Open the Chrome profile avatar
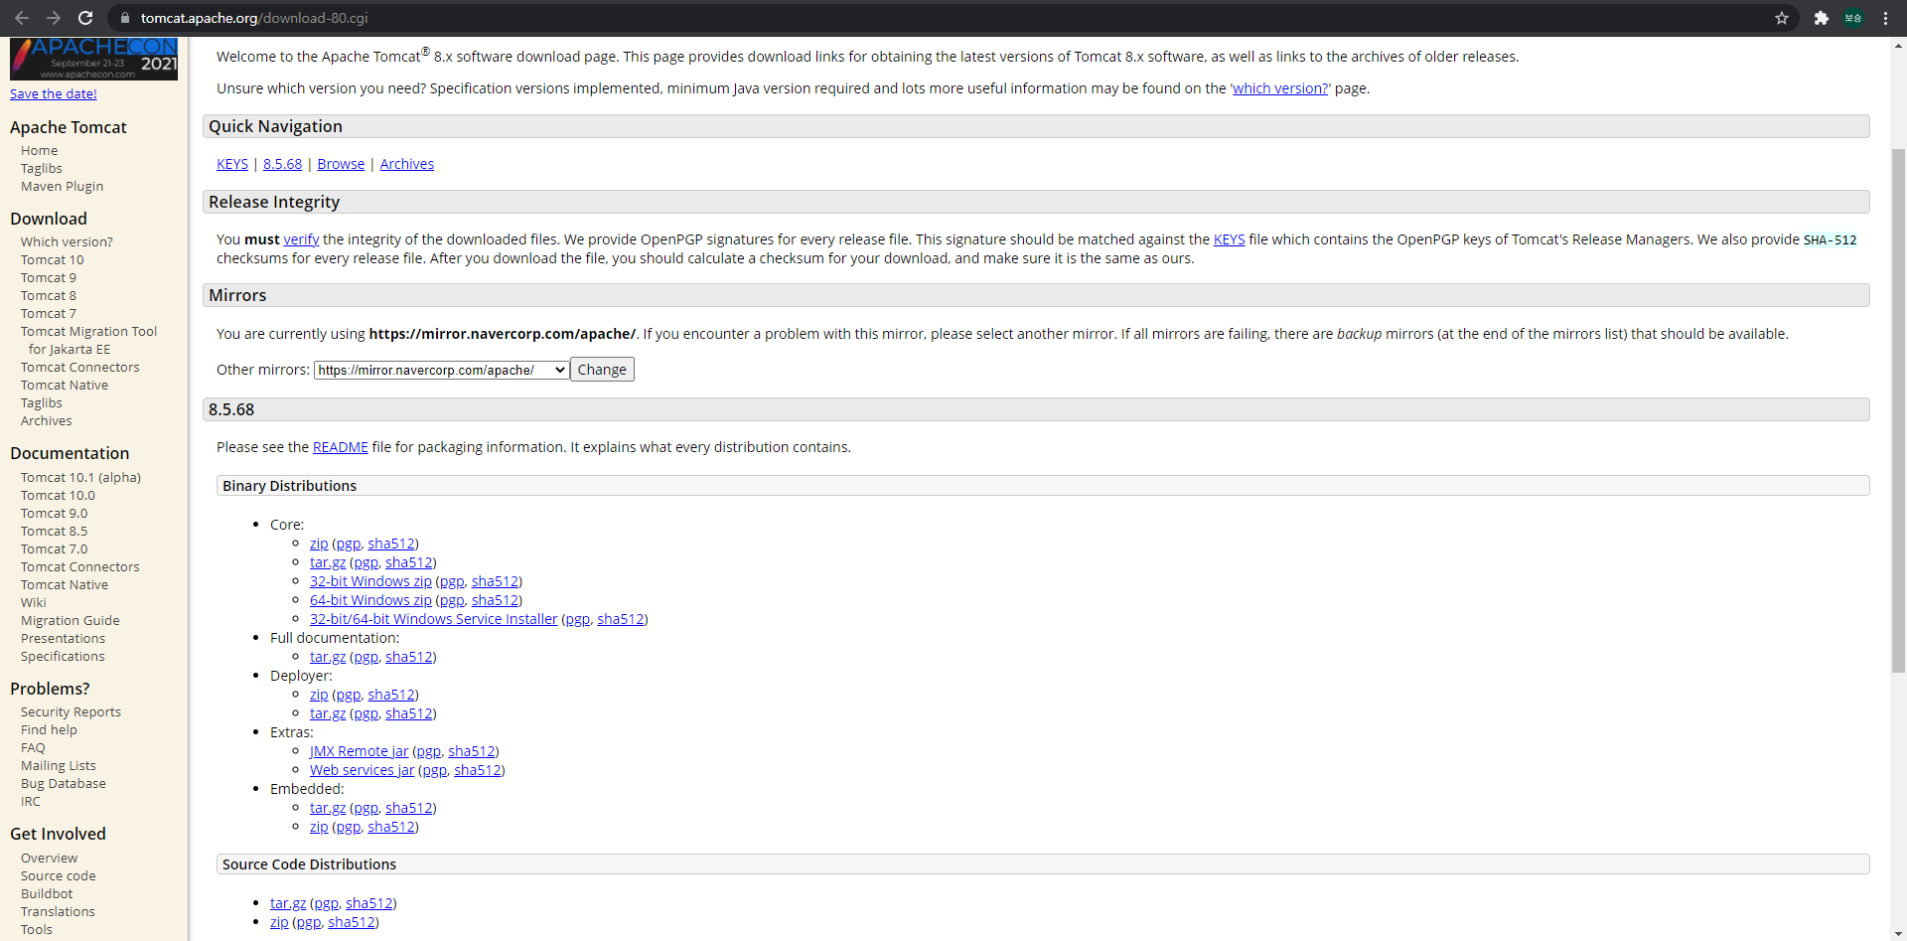The width and height of the screenshot is (1907, 941). (1853, 18)
